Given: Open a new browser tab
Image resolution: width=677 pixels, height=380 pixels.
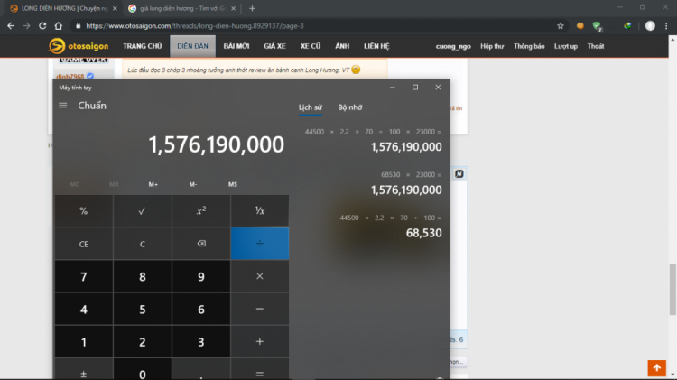Looking at the screenshot, I should point(252,8).
